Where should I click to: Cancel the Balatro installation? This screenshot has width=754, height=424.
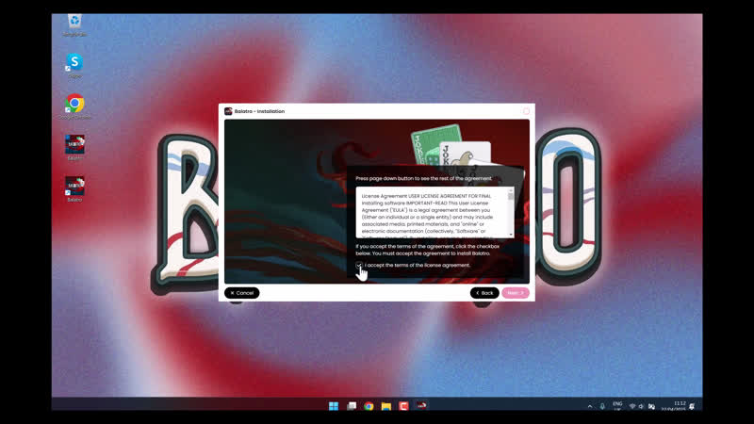pyautogui.click(x=242, y=293)
